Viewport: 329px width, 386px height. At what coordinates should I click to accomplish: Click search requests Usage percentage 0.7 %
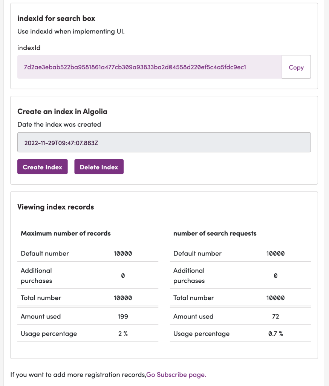coord(275,334)
